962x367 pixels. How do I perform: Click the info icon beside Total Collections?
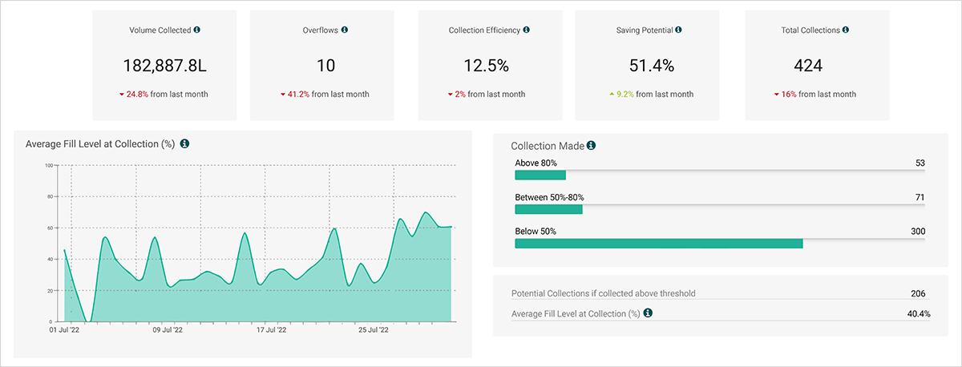846,30
